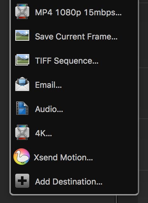Open the Add Destination entry

tap(74, 181)
